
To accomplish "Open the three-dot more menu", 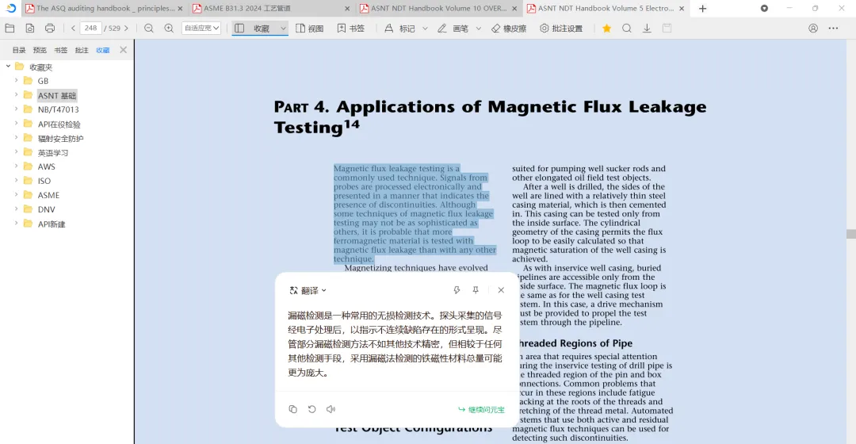I will point(833,29).
